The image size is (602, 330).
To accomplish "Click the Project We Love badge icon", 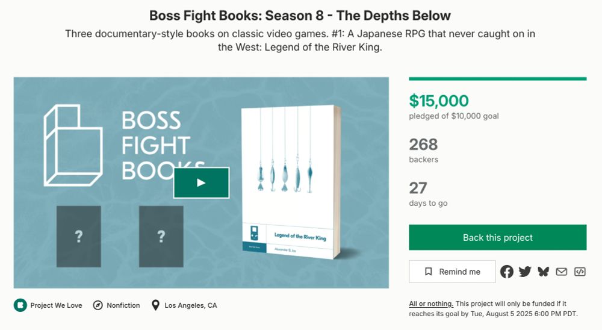I will (20, 305).
